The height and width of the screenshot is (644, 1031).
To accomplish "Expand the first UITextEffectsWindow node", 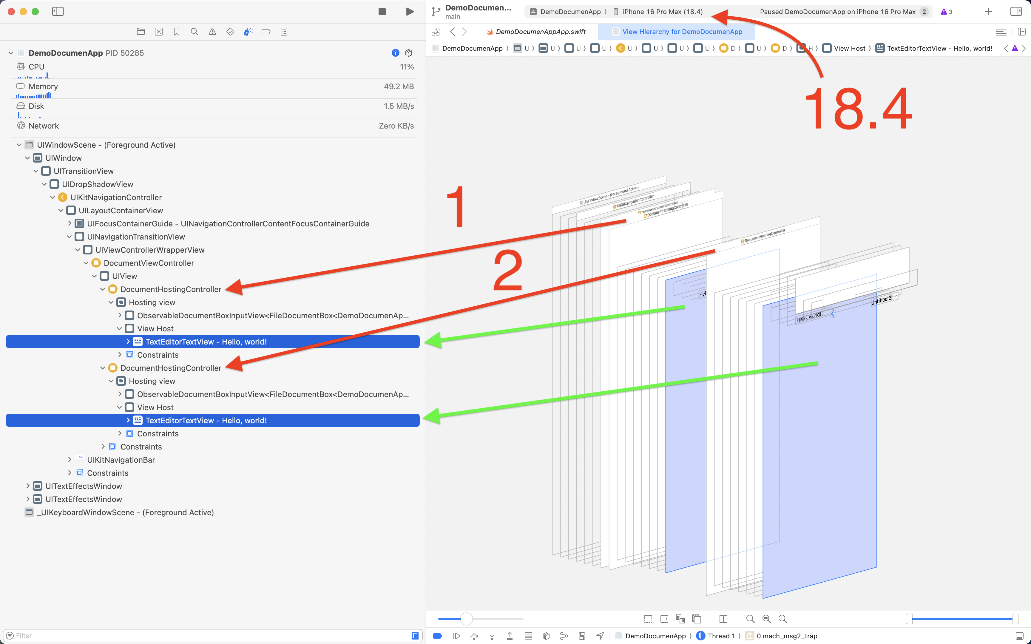I will pyautogui.click(x=28, y=486).
